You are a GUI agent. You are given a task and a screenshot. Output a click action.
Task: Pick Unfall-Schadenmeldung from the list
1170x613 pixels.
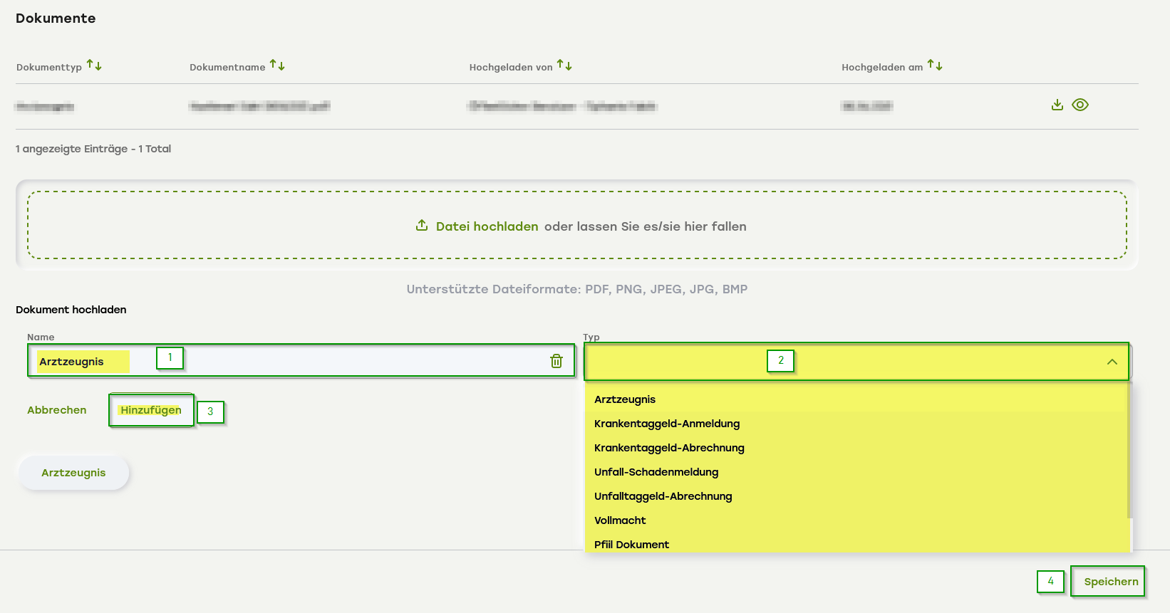656,472
